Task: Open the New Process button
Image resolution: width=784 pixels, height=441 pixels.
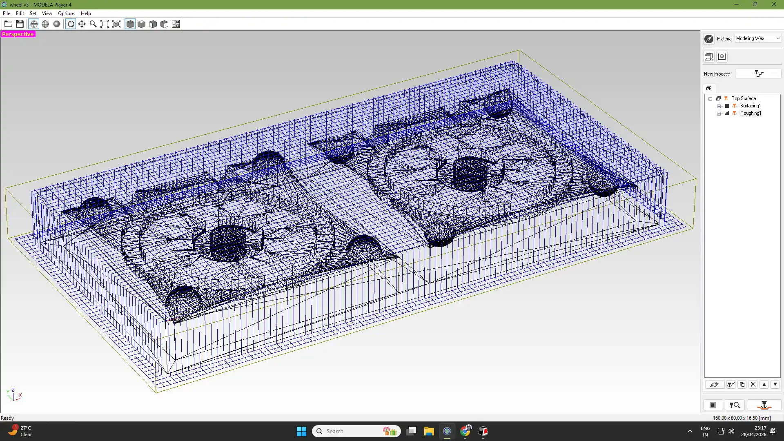Action: point(758,73)
